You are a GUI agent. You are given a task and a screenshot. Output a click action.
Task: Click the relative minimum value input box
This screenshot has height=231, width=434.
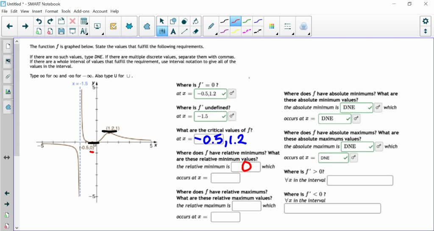246,166
